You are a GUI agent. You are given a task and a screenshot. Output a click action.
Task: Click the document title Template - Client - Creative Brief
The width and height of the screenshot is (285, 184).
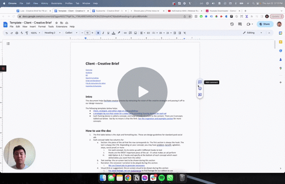pos(30,22)
